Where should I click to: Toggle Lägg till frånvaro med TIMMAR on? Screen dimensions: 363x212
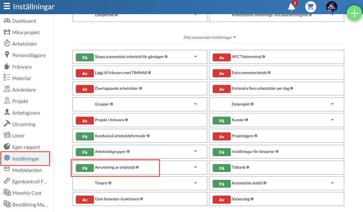coord(85,74)
